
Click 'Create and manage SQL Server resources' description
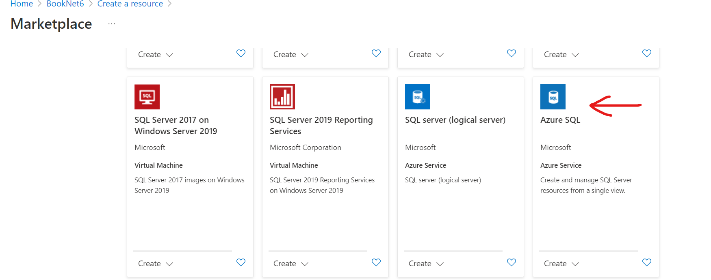click(586, 185)
